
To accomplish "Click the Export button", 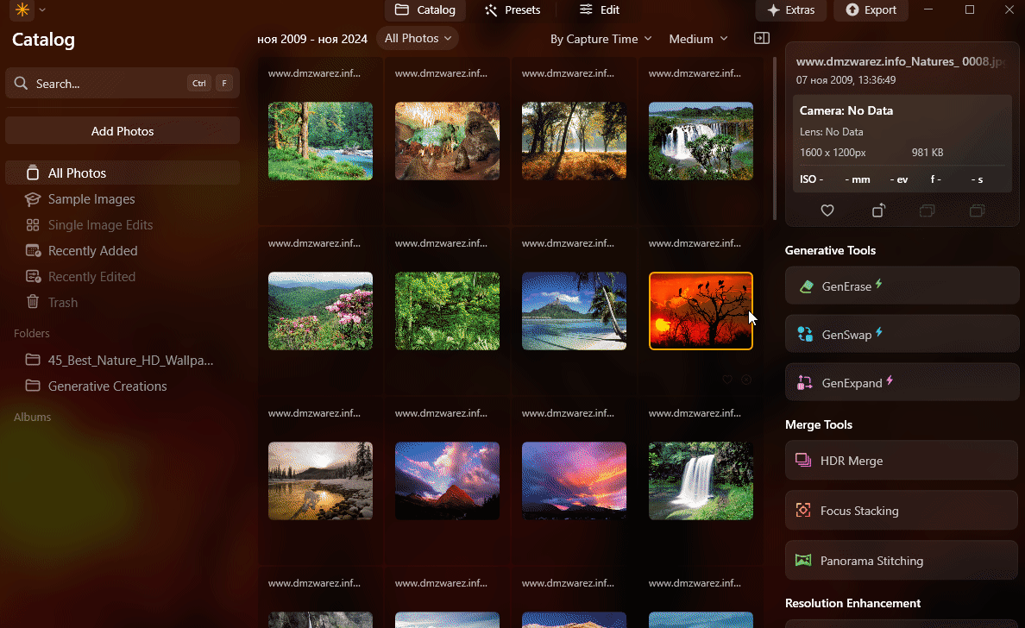I will pos(871,9).
